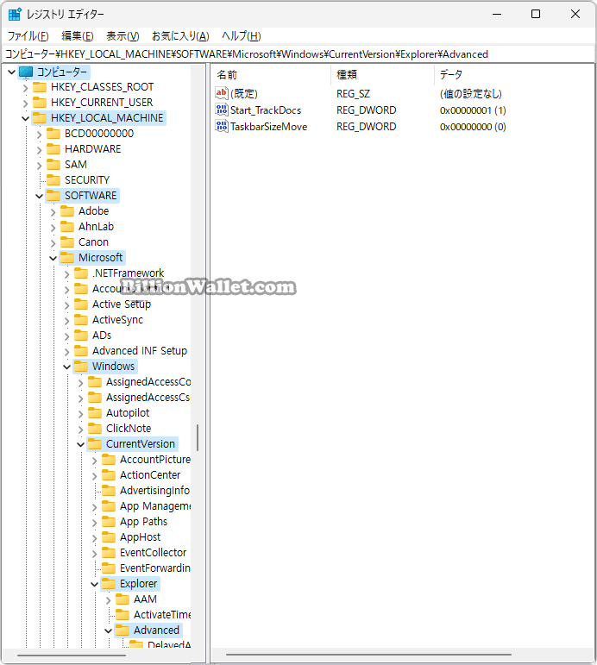Viewport: 597px width, 665px height.
Task: Open the ファイル(F) menu
Action: 28,36
